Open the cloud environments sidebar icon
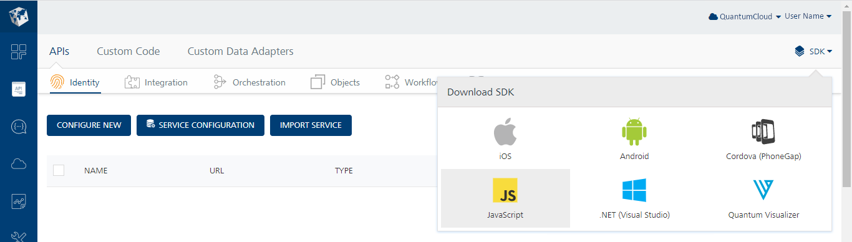852x242 pixels. [x=19, y=164]
